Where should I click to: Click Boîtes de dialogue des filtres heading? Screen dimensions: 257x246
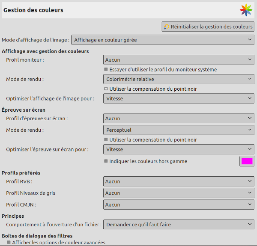tap(37, 236)
